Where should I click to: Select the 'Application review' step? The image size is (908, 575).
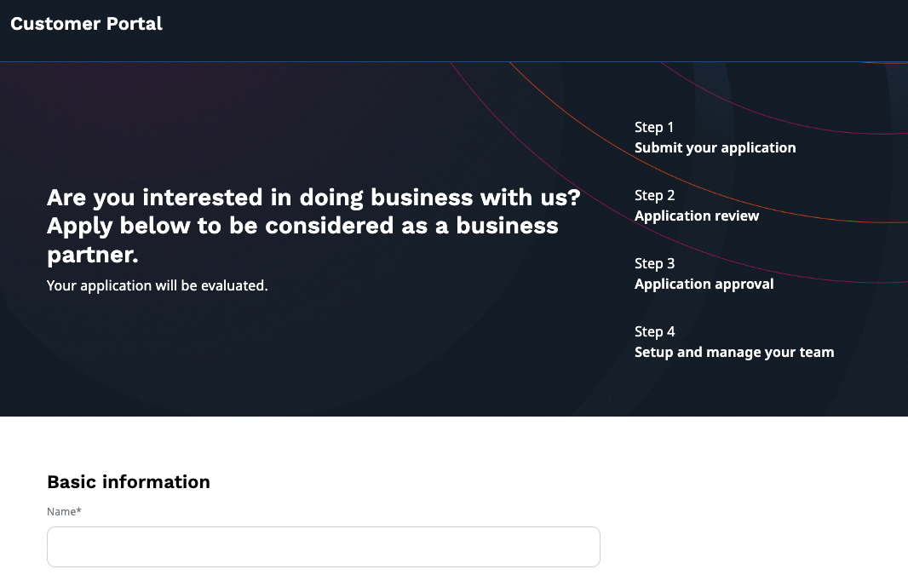[x=696, y=215]
